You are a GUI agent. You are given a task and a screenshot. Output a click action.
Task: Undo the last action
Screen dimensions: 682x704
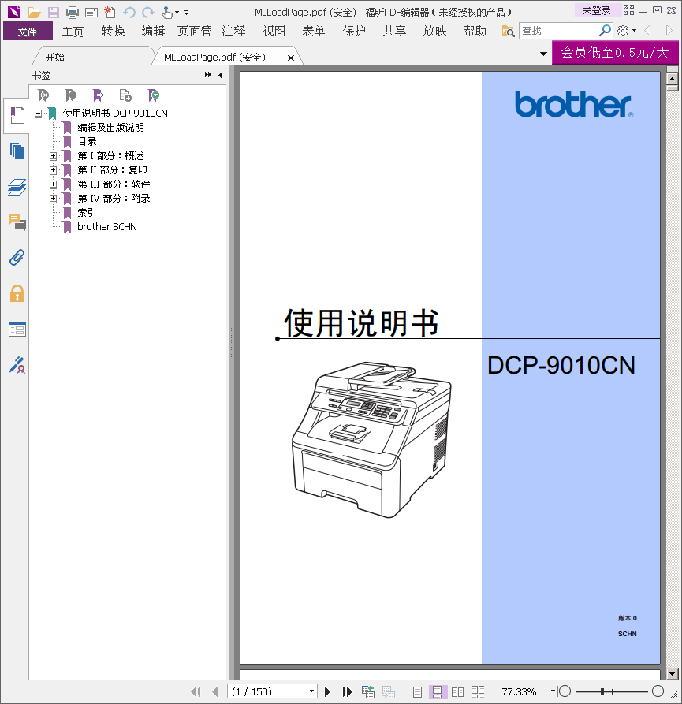tap(129, 12)
